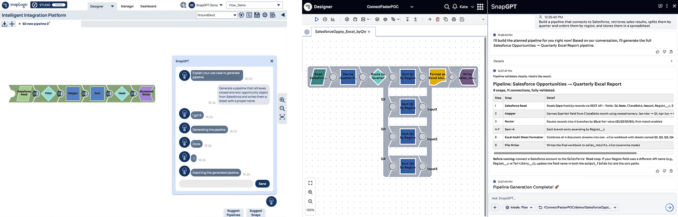
Task: Select the Sort Q3 by Region snap
Action: pyautogui.click(x=408, y=136)
